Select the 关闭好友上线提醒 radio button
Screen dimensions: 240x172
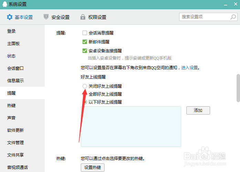[85, 86]
